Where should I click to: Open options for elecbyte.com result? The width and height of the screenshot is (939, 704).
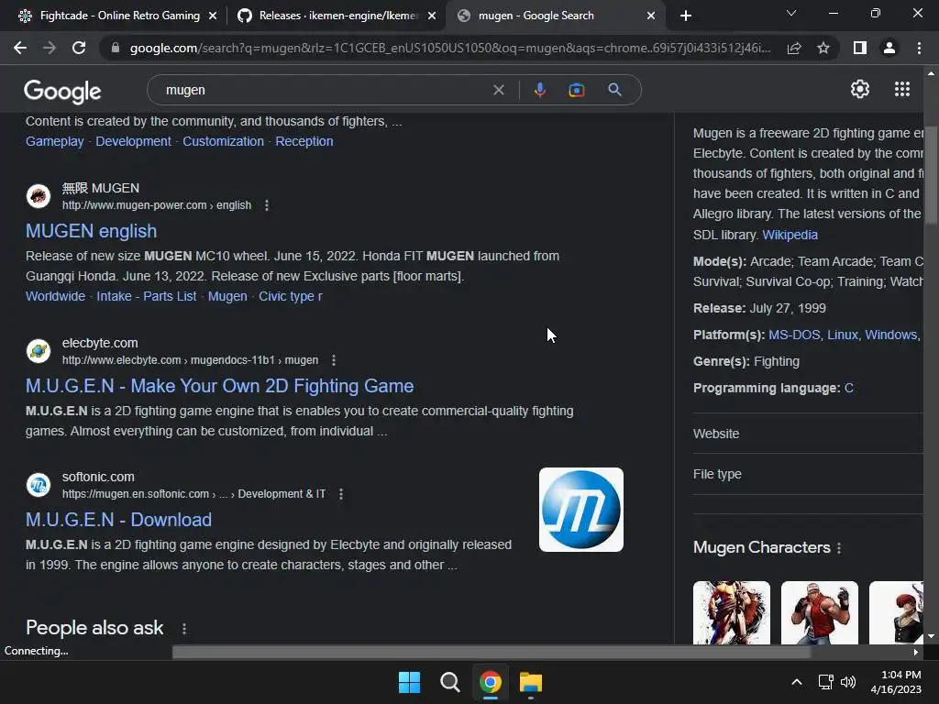tap(334, 360)
